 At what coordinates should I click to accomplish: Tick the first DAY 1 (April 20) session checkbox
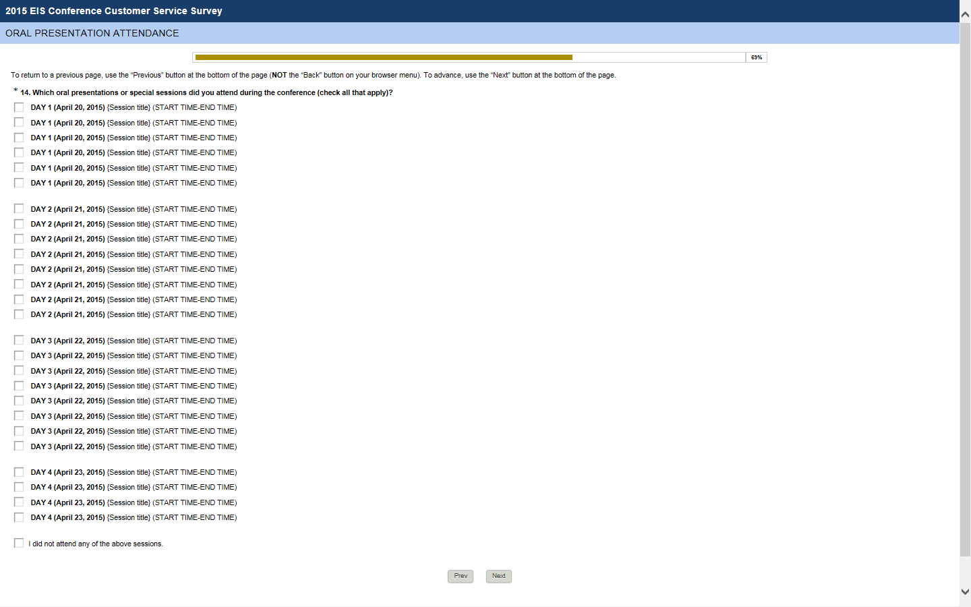coord(19,107)
